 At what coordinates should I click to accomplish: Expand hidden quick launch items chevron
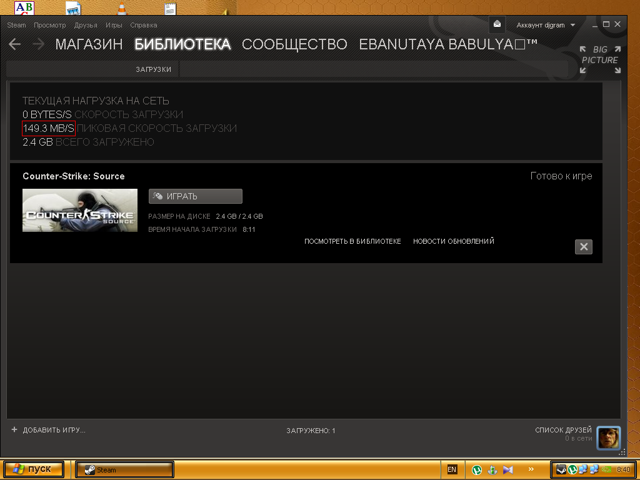pos(531,469)
